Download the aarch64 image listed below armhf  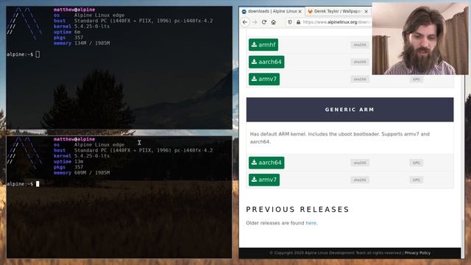point(266,62)
